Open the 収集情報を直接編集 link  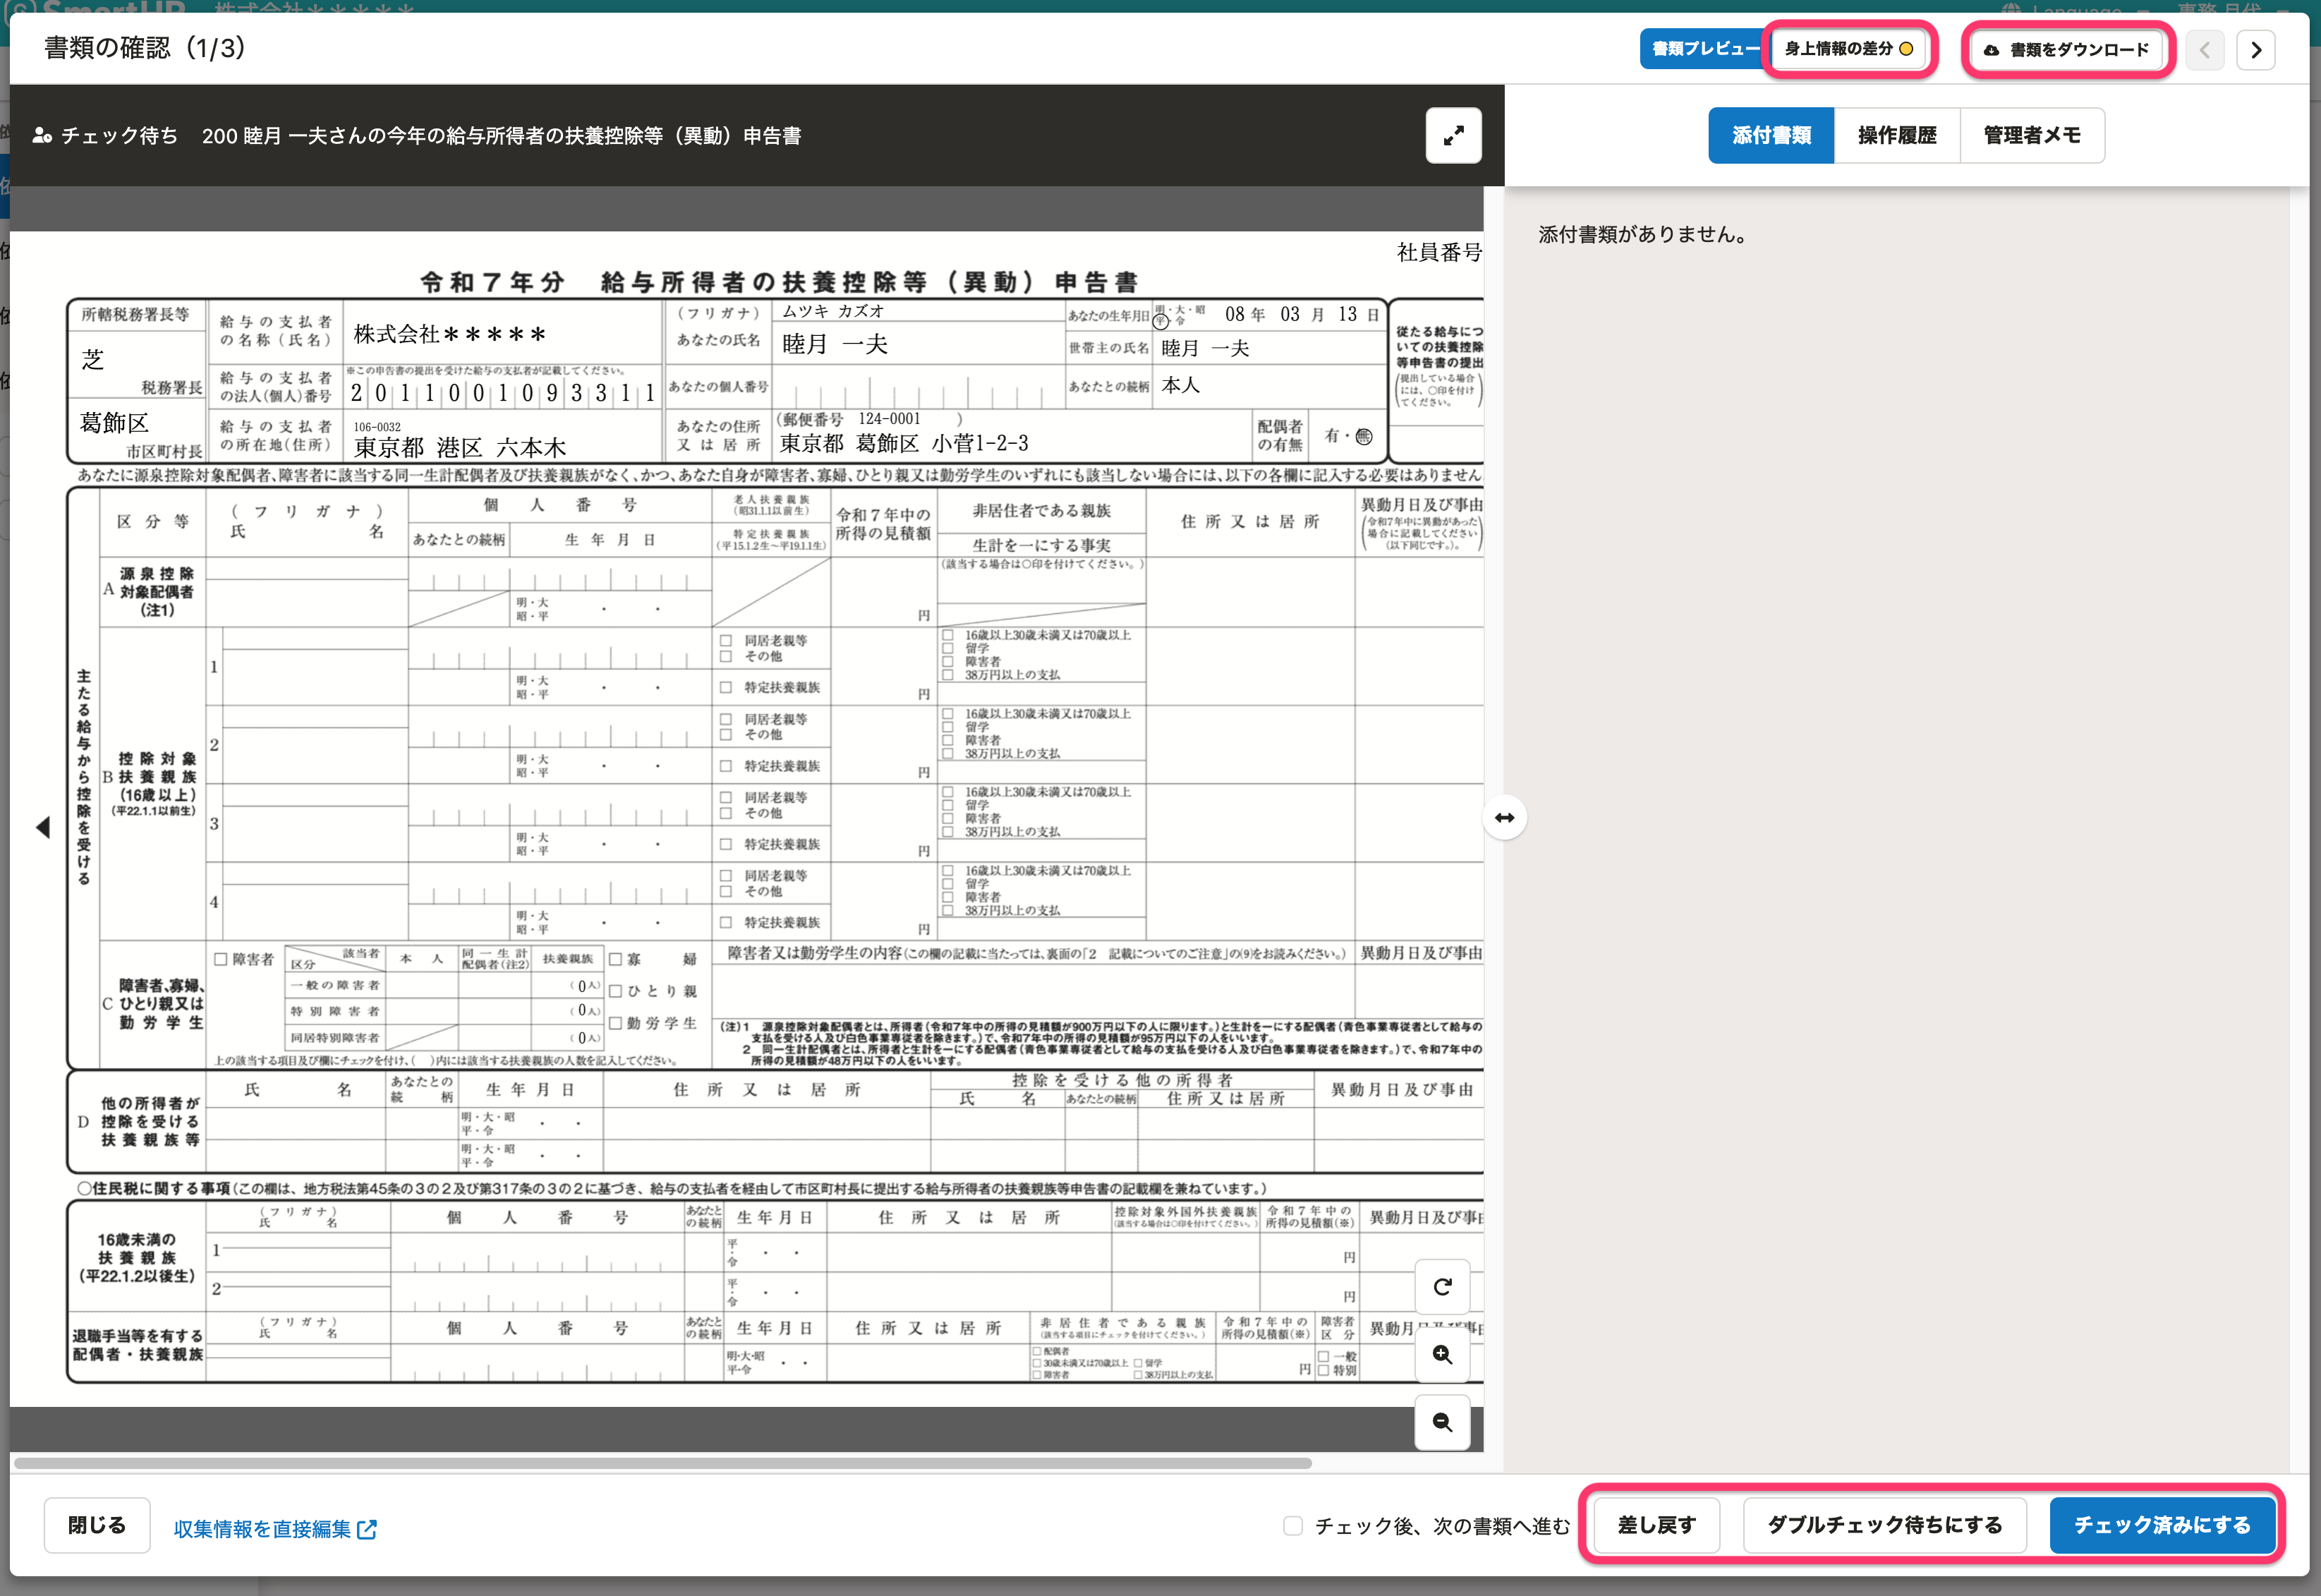tap(275, 1529)
